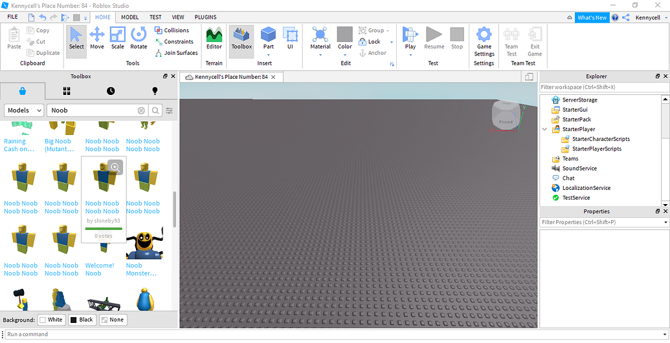Open the FILE menu
The width and height of the screenshot is (670, 343).
[13, 17]
